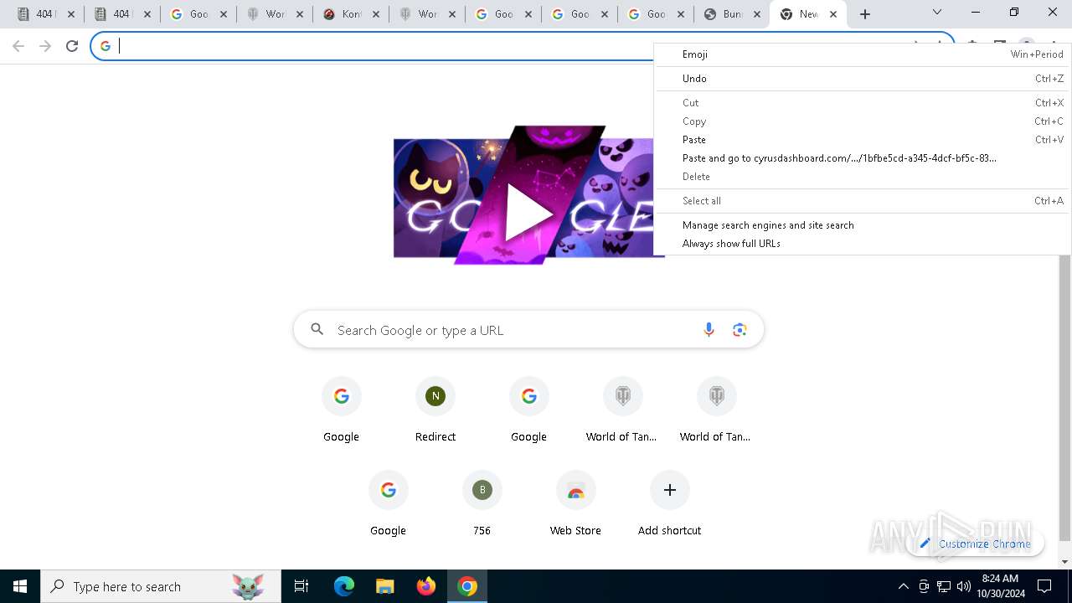Open File Explorer from the taskbar
Screen dimensions: 1072x603
click(x=384, y=586)
